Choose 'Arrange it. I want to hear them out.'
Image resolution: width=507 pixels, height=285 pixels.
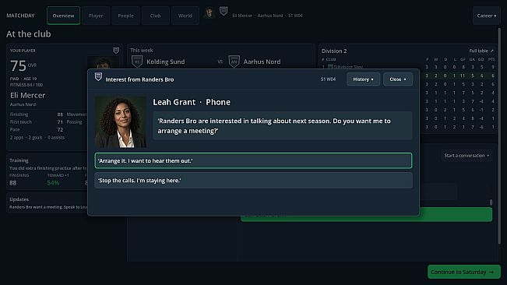pos(254,160)
